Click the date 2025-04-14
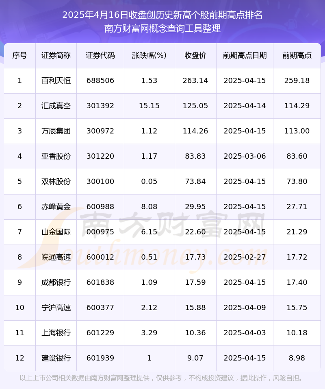 (245, 106)
